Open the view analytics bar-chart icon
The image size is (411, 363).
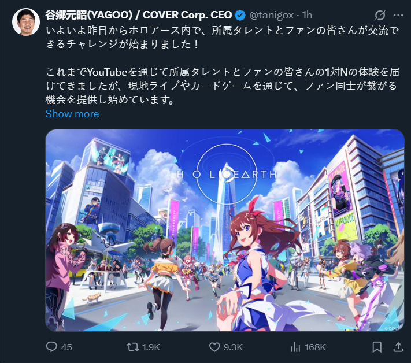click(295, 347)
